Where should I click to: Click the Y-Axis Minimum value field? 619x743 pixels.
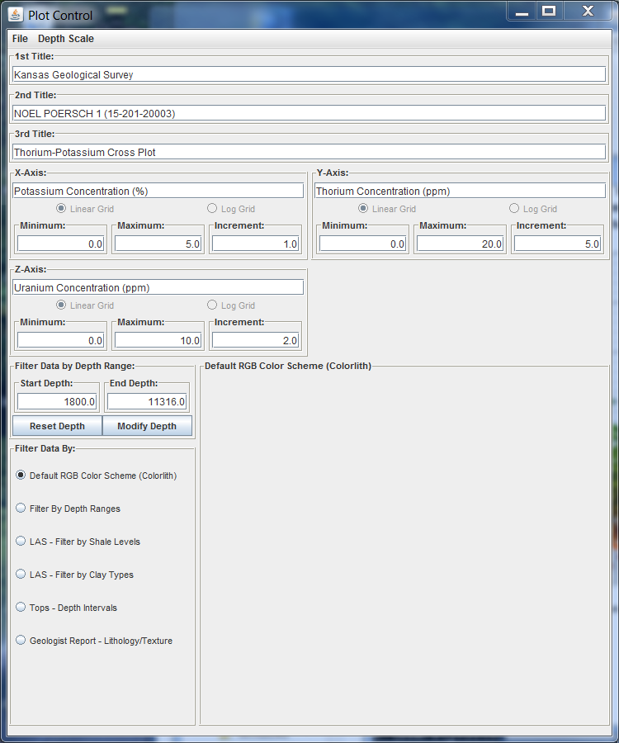(x=363, y=244)
